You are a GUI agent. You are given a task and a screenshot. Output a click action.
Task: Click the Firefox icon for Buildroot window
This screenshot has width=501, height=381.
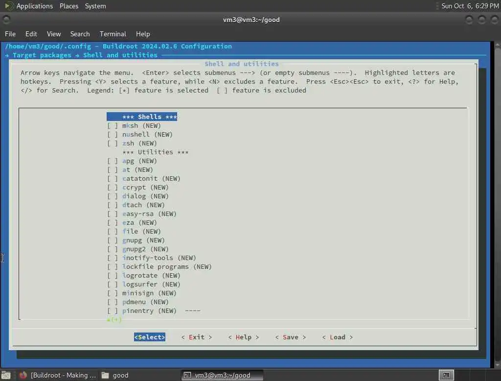pos(23,375)
